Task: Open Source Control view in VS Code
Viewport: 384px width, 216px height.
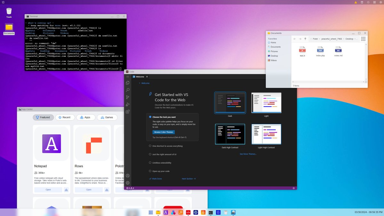Action: 128,97
